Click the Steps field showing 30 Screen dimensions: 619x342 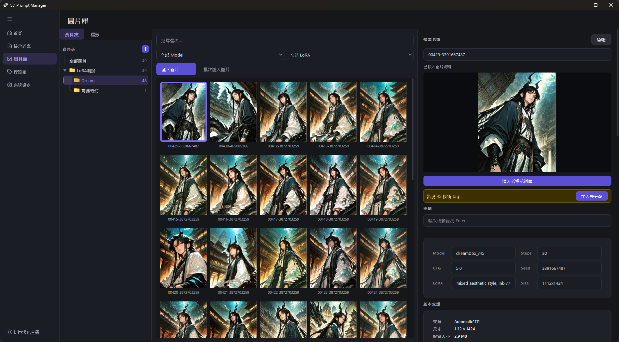569,253
